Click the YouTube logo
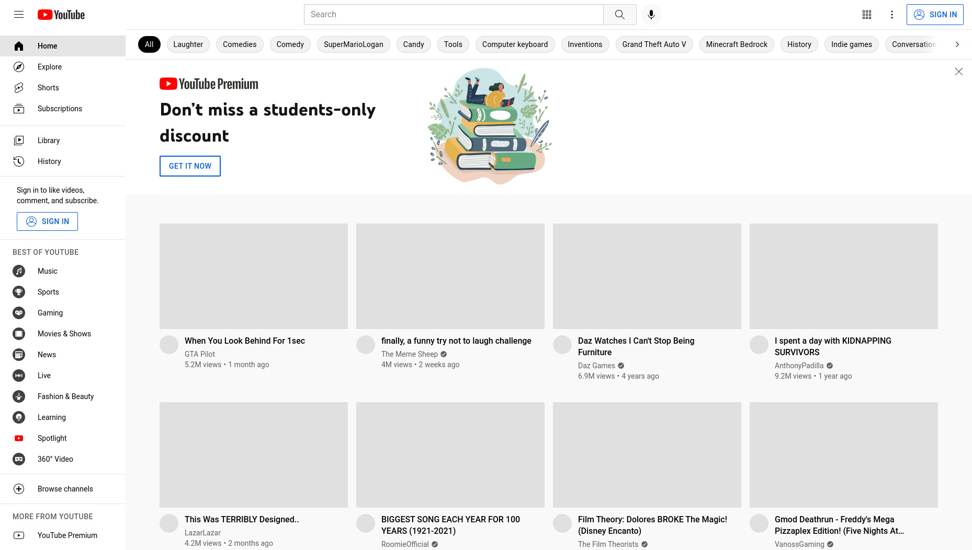 click(x=61, y=15)
